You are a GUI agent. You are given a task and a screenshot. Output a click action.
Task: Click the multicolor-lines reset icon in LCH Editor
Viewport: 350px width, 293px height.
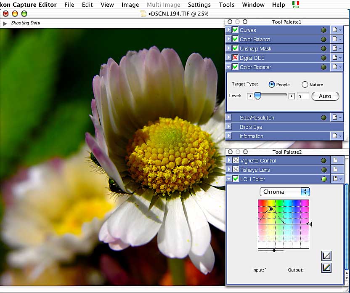click(326, 268)
